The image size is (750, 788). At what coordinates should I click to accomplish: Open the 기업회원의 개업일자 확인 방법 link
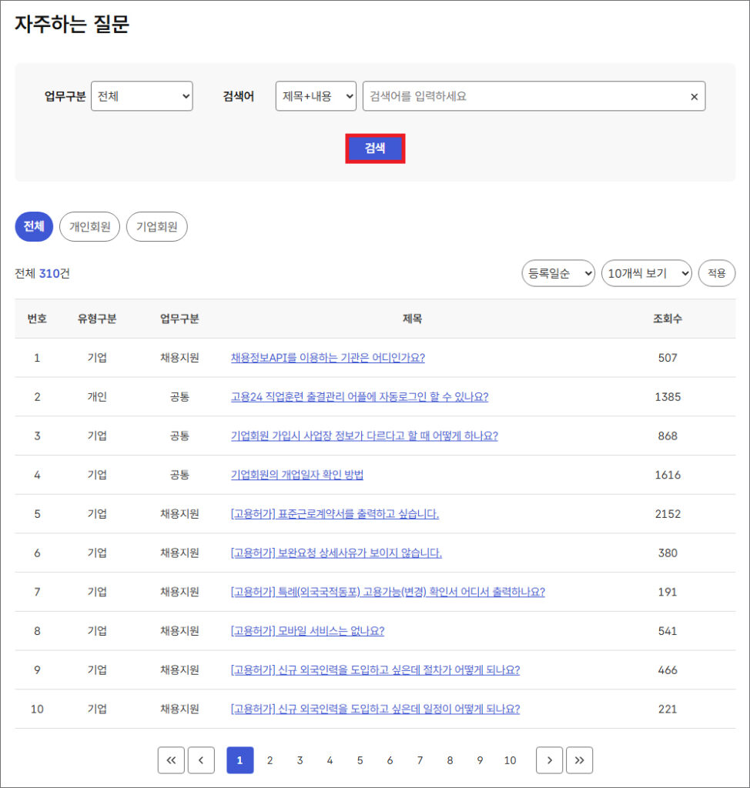pyautogui.click(x=296, y=475)
